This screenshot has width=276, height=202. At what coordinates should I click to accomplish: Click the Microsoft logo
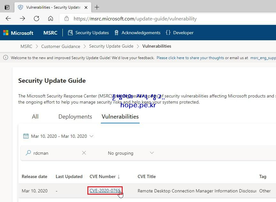tap(18, 33)
